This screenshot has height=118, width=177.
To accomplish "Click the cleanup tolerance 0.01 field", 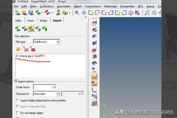I will (x=73, y=94).
